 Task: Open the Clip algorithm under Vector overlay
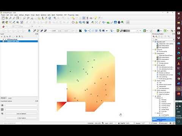point(160,83)
